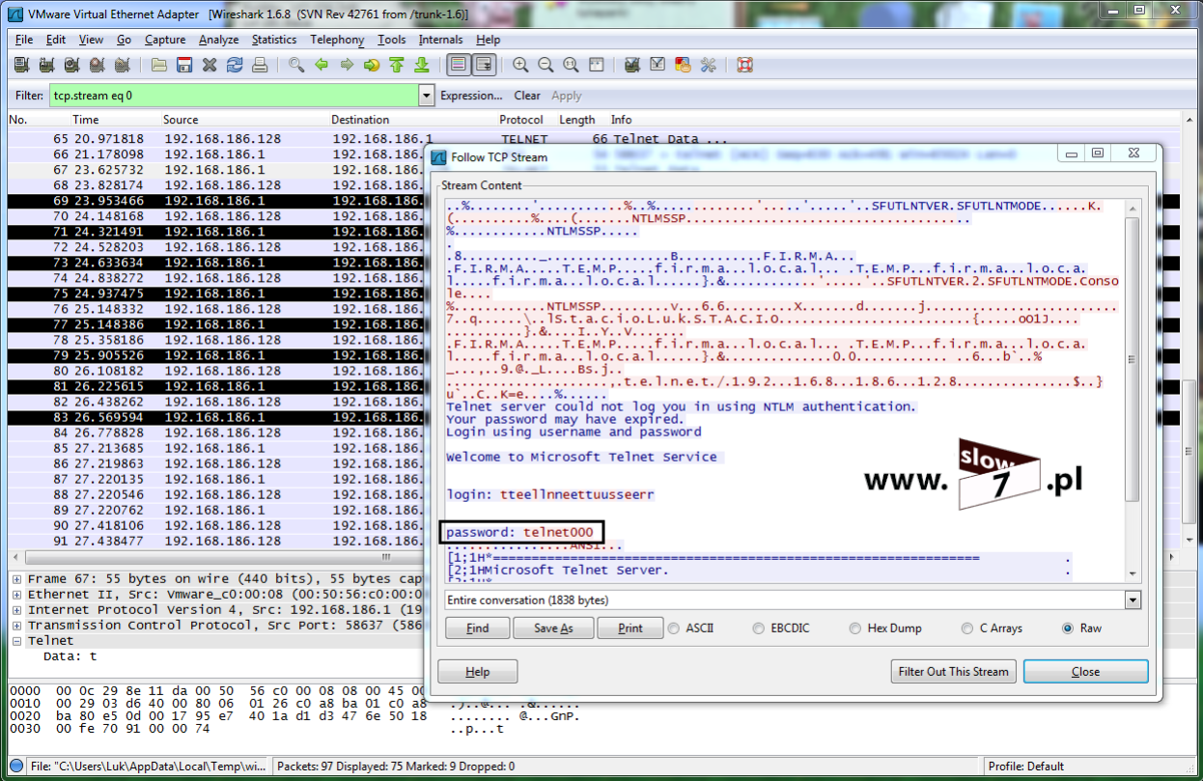
Task: Go back in packet history arrow
Action: pos(322,66)
